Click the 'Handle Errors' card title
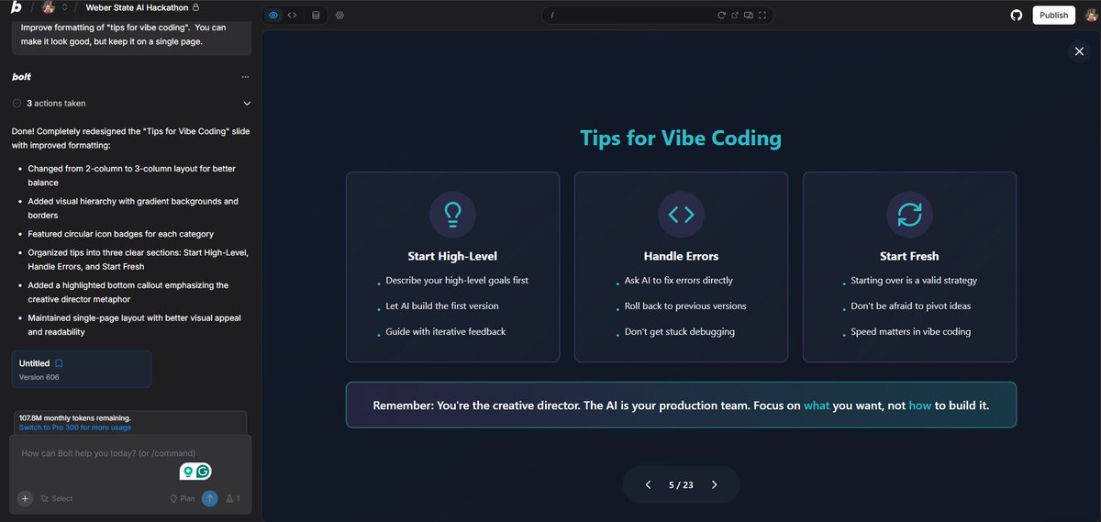Screen dimensions: 1101x522 pos(681,256)
